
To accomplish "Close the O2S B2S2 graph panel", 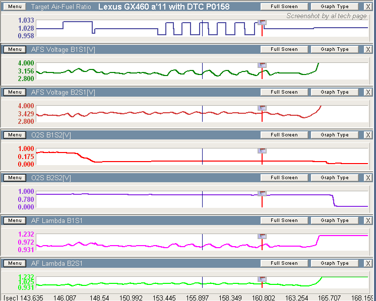I will point(368,178).
